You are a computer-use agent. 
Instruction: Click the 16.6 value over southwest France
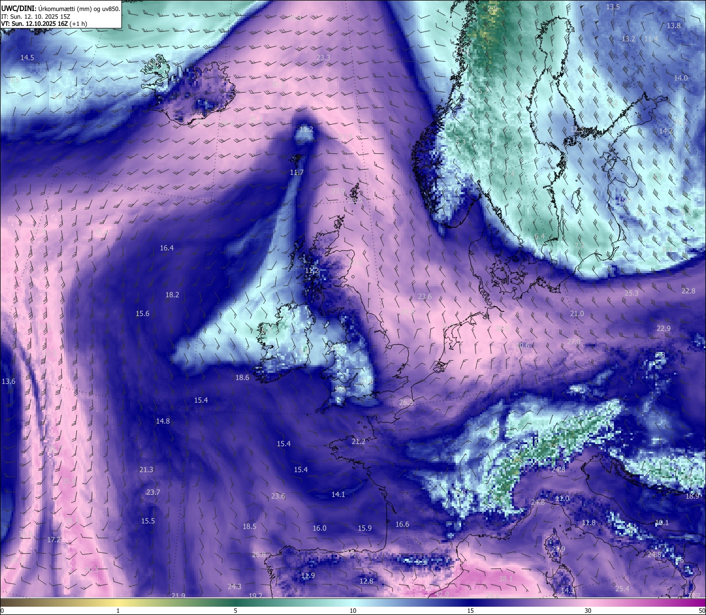point(402,525)
